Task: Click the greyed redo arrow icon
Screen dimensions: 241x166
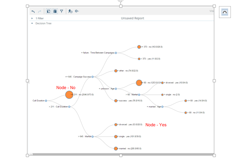Action: coord(40,12)
